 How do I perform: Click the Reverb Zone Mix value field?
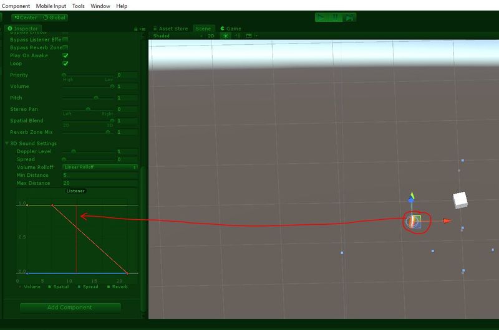coord(127,132)
